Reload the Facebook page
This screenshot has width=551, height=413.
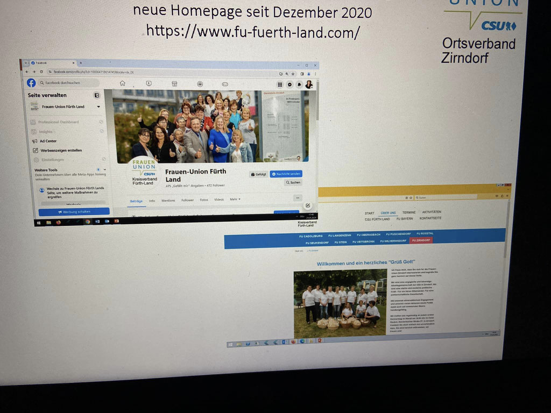coord(41,72)
